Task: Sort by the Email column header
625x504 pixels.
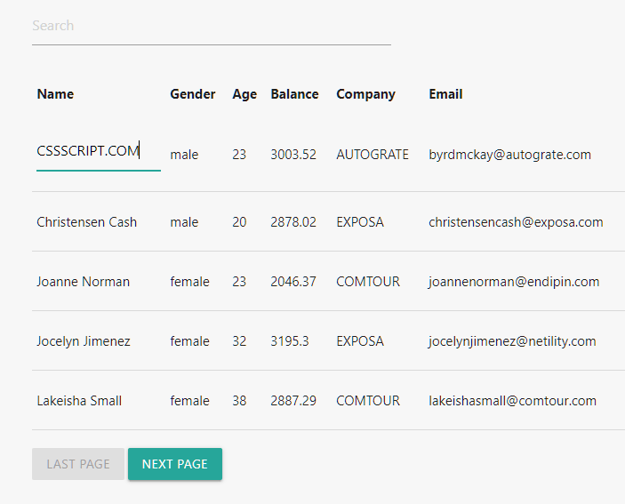Action: (445, 94)
